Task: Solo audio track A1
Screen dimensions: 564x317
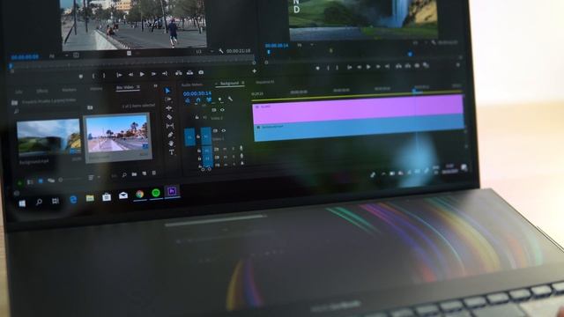Action: [x=233, y=148]
